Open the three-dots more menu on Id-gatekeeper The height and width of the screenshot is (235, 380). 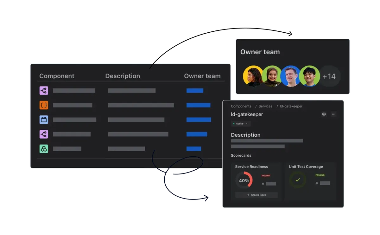(333, 114)
